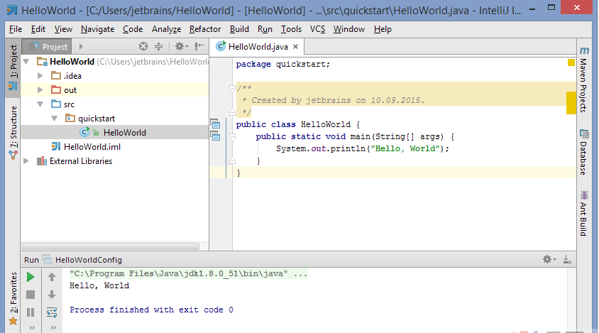Click 'Hello, World' console output line
Screen dimensions: 599x333
coord(99,285)
